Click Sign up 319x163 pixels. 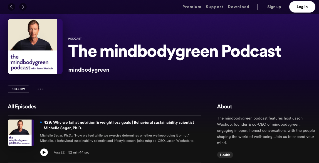pos(274,7)
